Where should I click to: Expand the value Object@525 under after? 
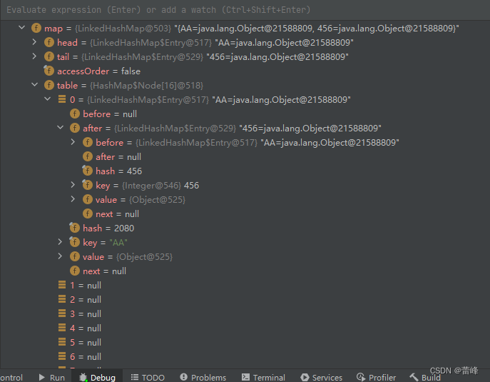(x=73, y=199)
